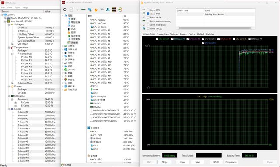Open the green clock benchmark toolbar icon
280x167 pixels.
(120, 10)
